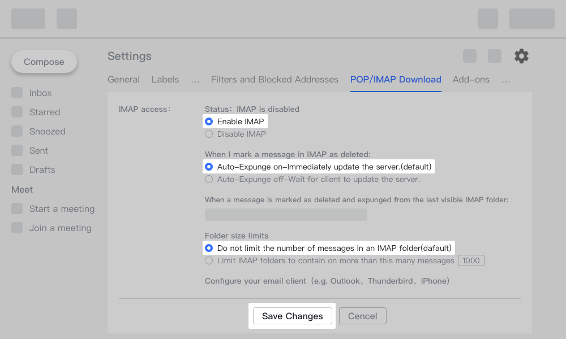
Task: Choose Do not limit IMAP folder messages
Action: pos(209,247)
